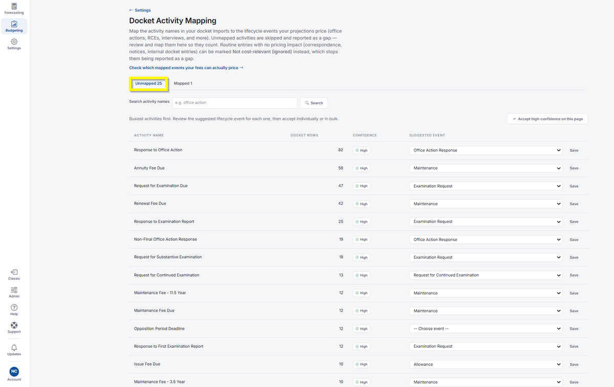Open dropdown for Maintenance Fee Due
The width and height of the screenshot is (614, 387).
(486, 311)
